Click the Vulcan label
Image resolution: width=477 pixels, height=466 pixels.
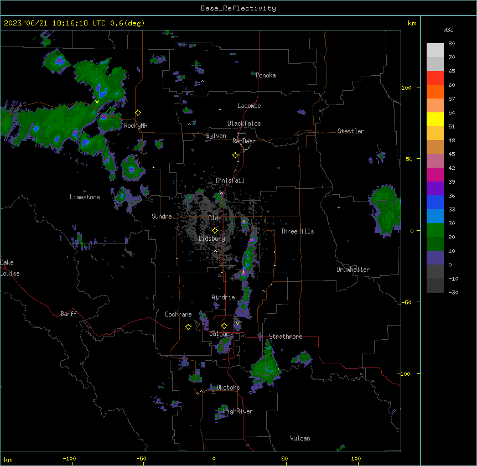tap(300, 438)
